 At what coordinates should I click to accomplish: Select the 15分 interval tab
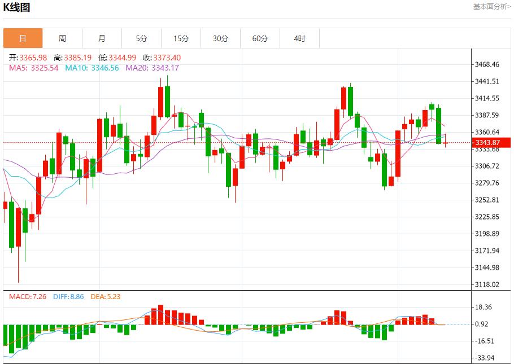[181, 38]
